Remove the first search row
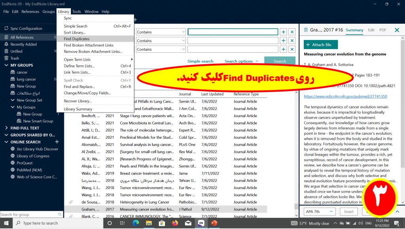The height and width of the screenshot is (229, 405). tap(292, 32)
